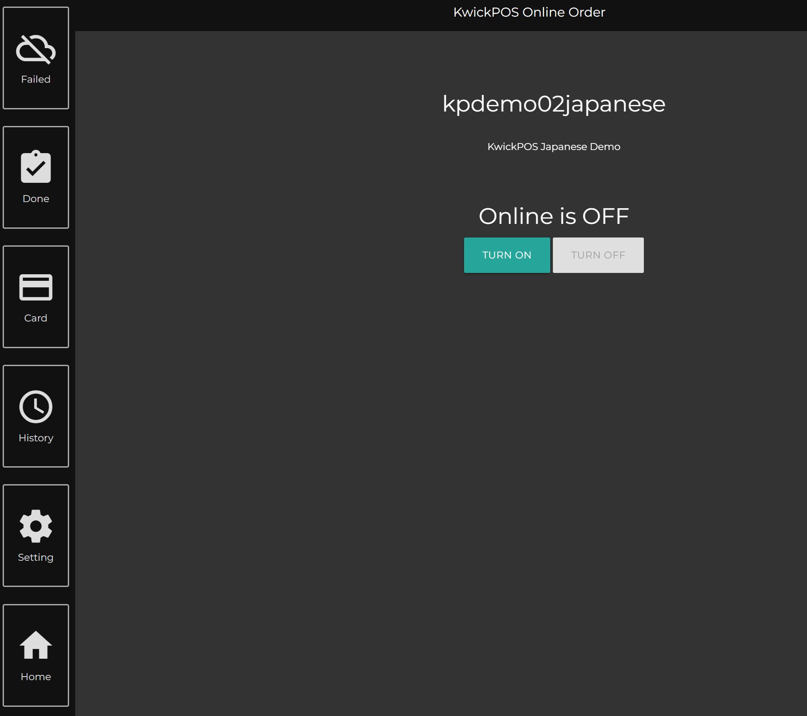Open the Failed orders cloud icon
Image resolution: width=807 pixels, height=716 pixels.
(x=36, y=49)
